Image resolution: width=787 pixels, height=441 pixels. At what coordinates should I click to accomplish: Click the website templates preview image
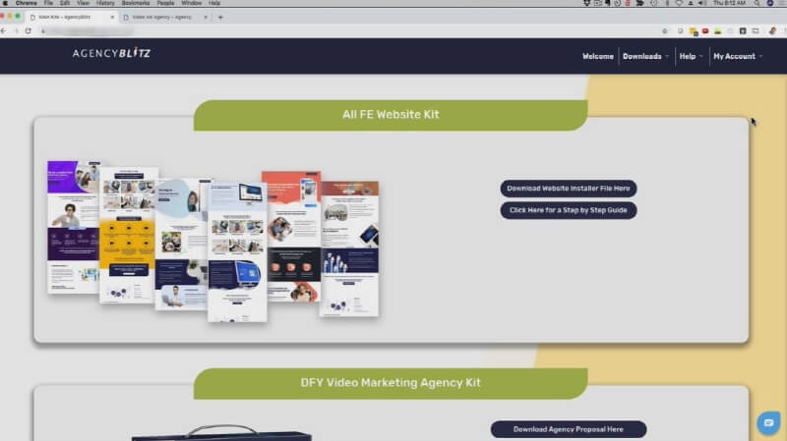(212, 241)
